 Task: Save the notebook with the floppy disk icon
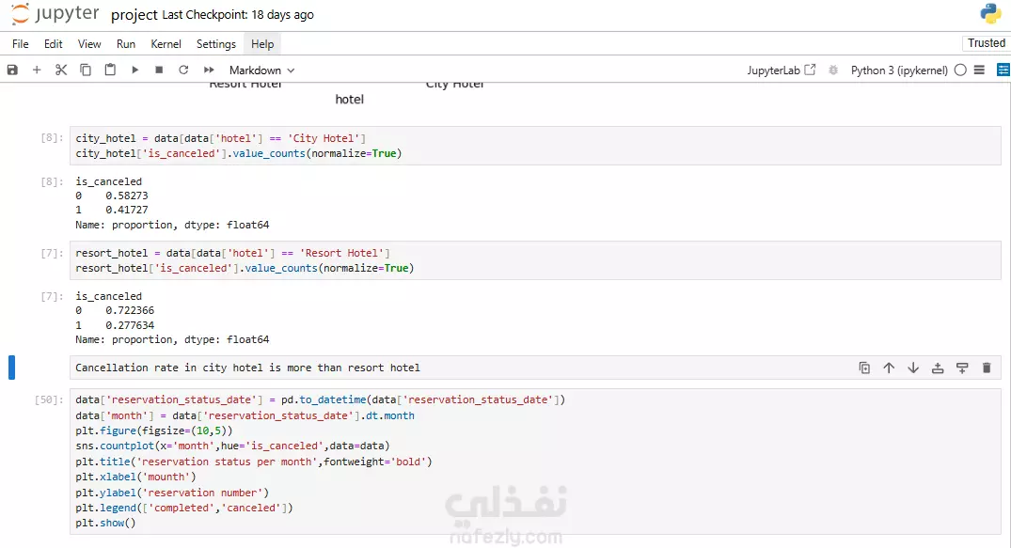point(12,70)
